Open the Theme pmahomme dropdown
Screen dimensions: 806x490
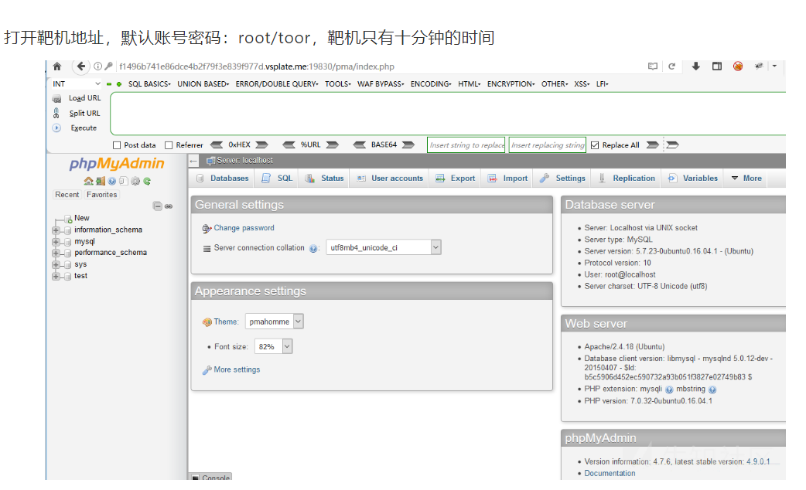click(275, 322)
